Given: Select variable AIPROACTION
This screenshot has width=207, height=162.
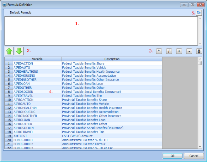Looking at the screenshot, I should 24,100.
